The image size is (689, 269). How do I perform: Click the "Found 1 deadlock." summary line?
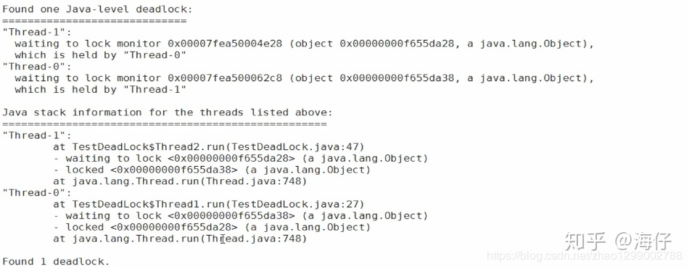point(56,262)
